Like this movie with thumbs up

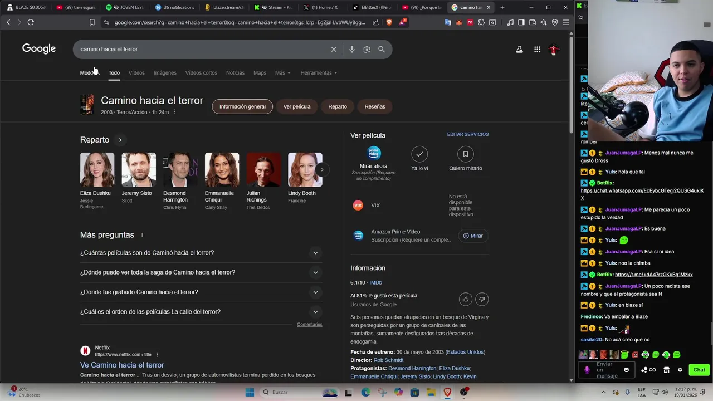pyautogui.click(x=466, y=299)
